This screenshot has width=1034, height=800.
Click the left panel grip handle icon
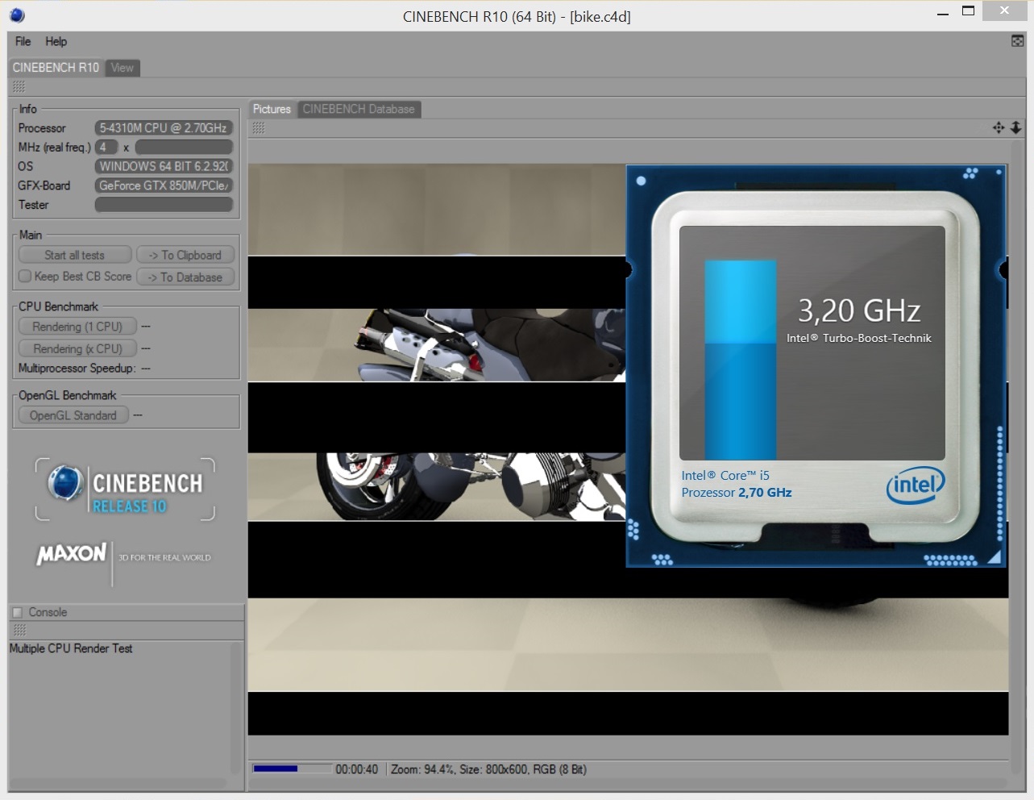[x=19, y=86]
